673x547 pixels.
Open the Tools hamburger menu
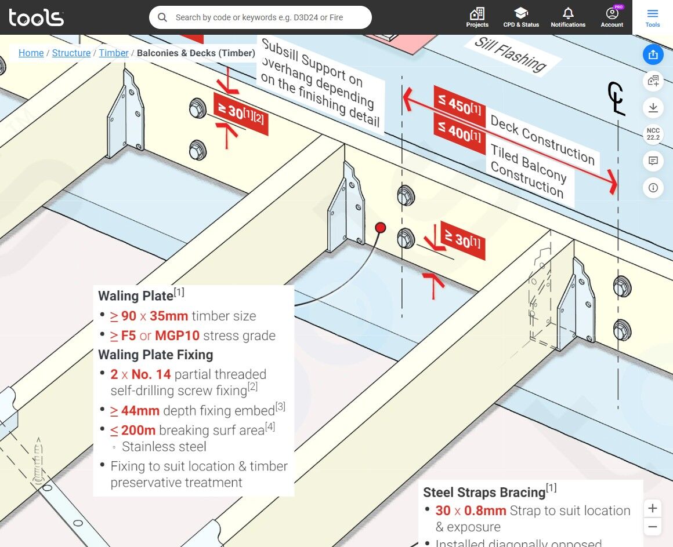(x=652, y=17)
